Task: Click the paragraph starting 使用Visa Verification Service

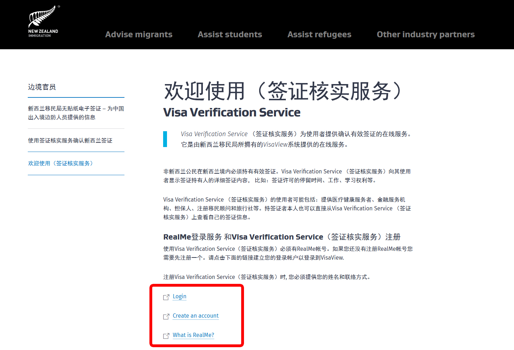Action: [x=288, y=253]
